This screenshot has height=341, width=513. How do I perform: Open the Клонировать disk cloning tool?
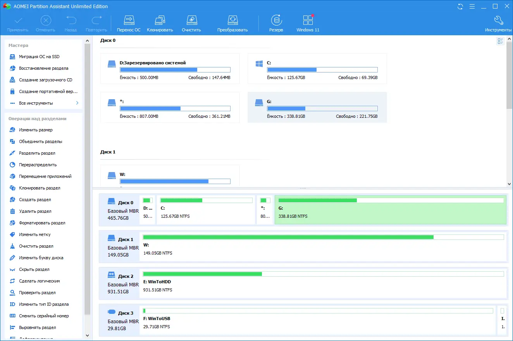point(160,22)
